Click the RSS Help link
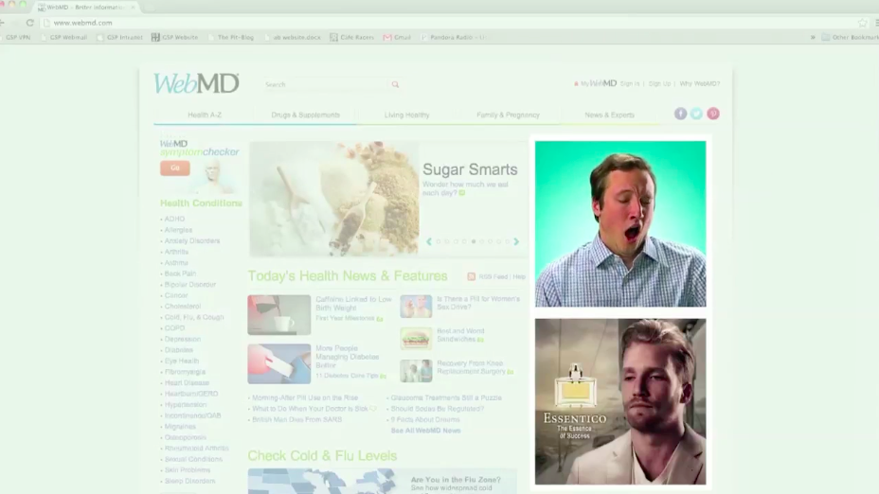This screenshot has height=494, width=879. (519, 276)
